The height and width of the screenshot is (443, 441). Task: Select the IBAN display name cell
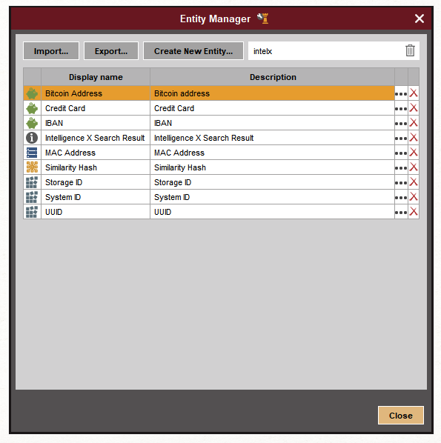pyautogui.click(x=96, y=123)
